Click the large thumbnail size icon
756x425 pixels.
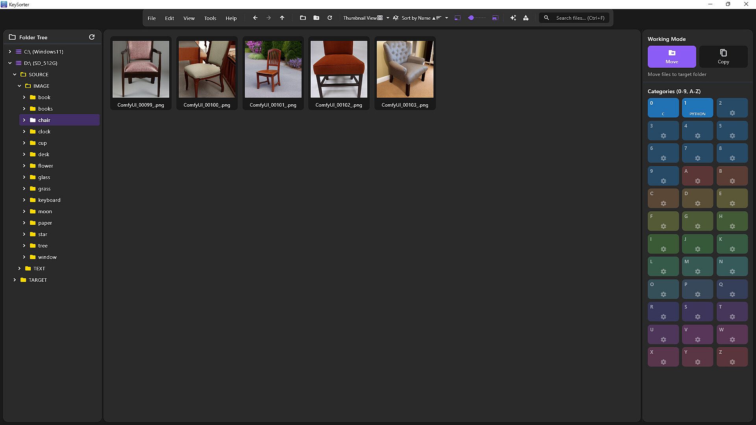(x=495, y=18)
